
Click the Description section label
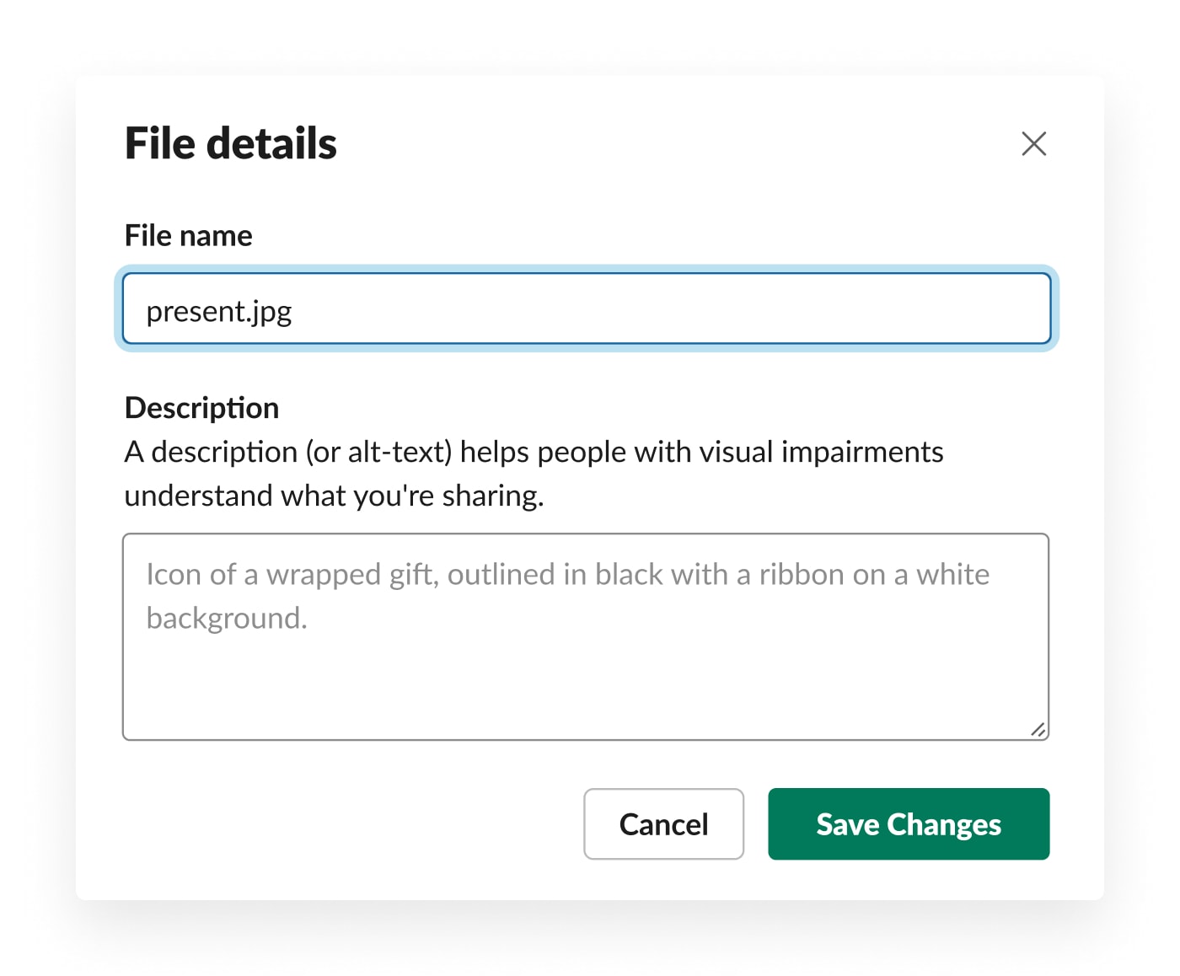point(201,407)
